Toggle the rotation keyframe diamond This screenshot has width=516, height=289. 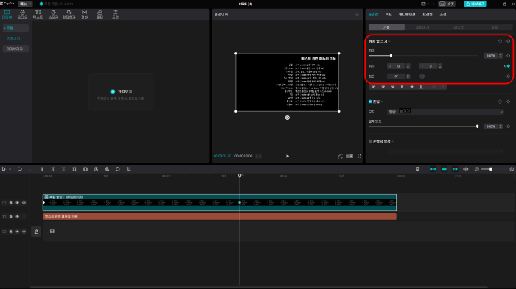pyautogui.click(x=509, y=76)
